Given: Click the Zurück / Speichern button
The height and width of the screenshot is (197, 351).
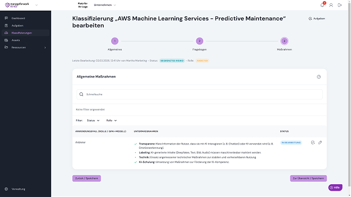Looking at the screenshot, I should pos(87,178).
